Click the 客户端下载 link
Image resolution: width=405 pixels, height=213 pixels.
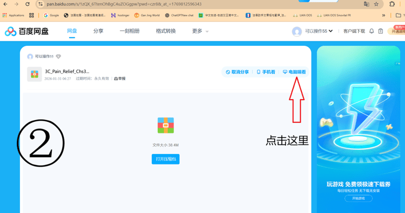354,31
